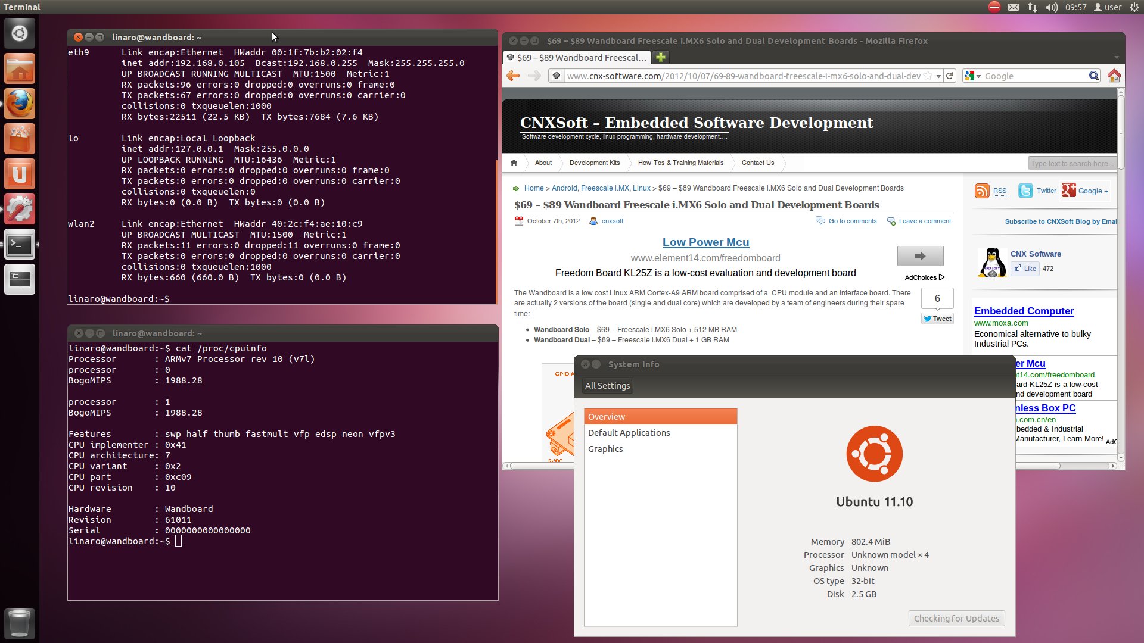This screenshot has height=643, width=1144.
Task: Click Home breadcrumb link
Action: [534, 188]
